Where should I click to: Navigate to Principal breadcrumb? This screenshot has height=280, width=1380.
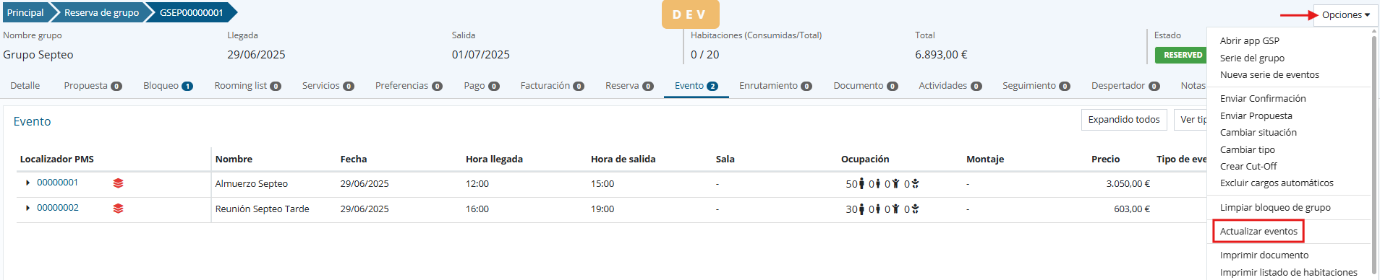[x=25, y=12]
